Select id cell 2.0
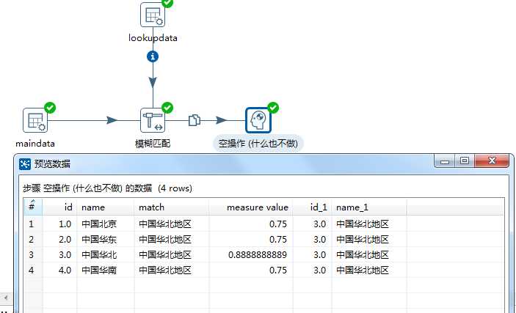This screenshot has width=516, height=313. pos(59,240)
